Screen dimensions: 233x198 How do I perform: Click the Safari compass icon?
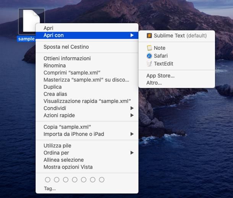tap(149, 56)
